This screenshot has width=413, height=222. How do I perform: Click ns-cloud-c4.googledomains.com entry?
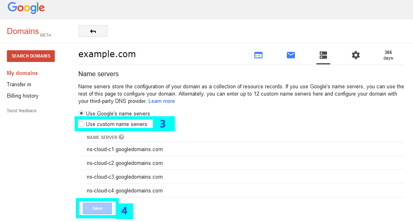coord(125,191)
